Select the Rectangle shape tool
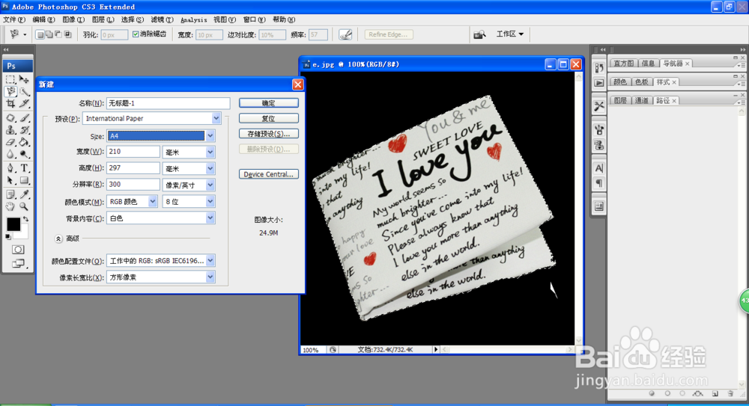This screenshot has height=406, width=749. pos(24,180)
